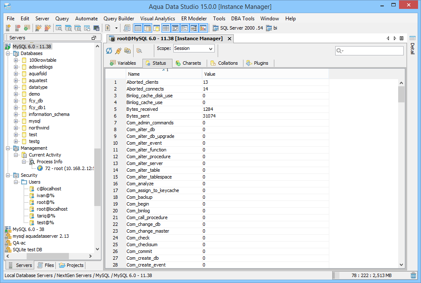The width and height of the screenshot is (421, 283).
Task: Toggle the first grid panel view button
Action: point(138,27)
